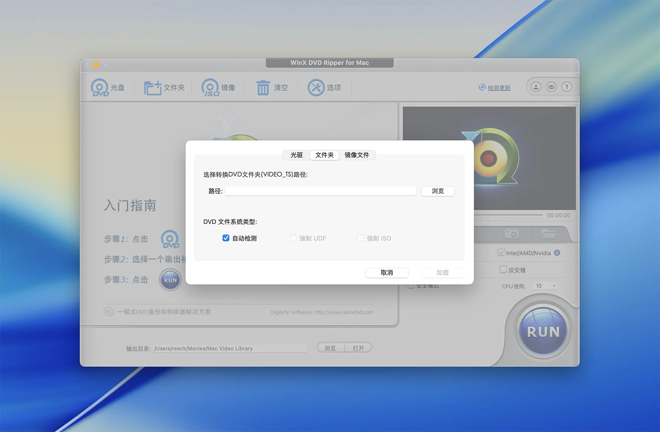Click the DVD disc icon in toolbar
This screenshot has width=660, height=432.
[100, 87]
